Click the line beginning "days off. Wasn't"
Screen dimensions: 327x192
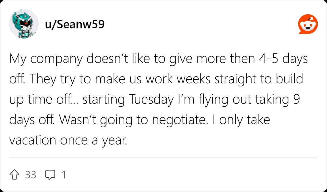[x=140, y=120]
